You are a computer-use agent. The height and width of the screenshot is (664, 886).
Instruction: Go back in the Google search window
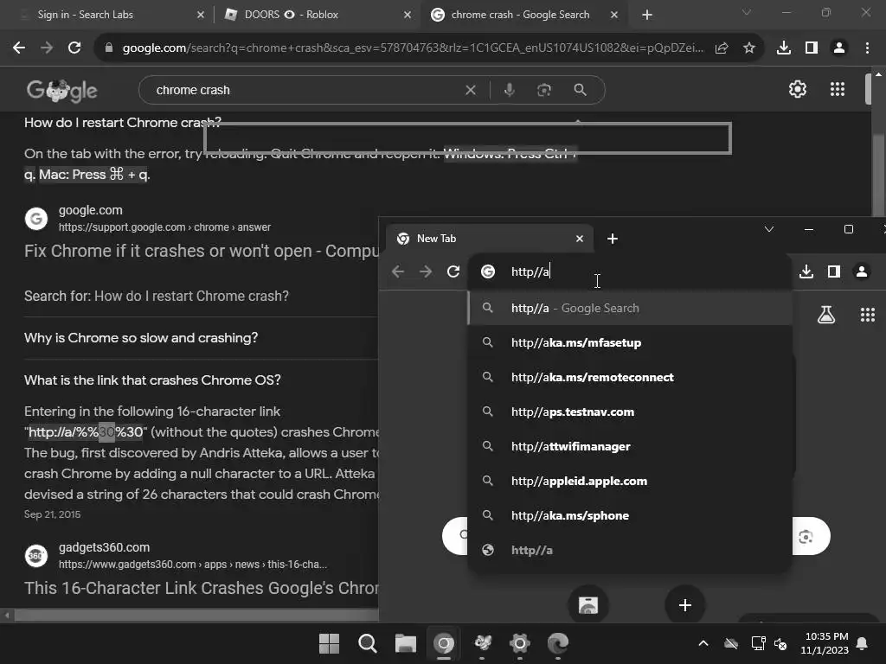click(x=19, y=48)
